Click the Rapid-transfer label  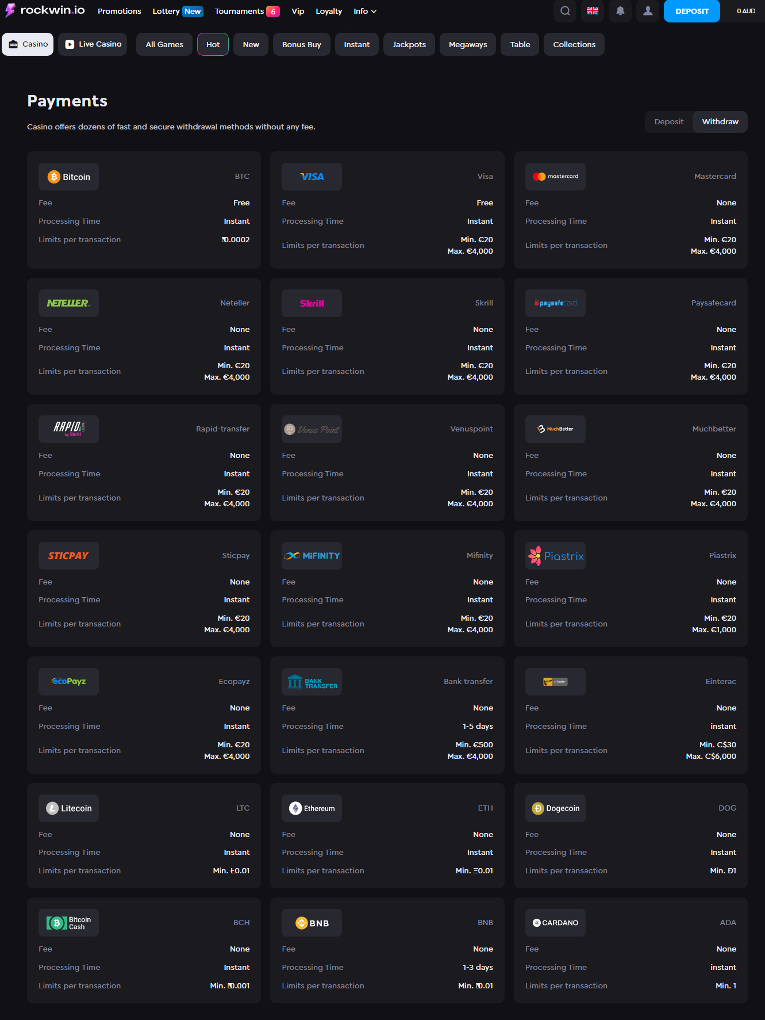coord(222,429)
